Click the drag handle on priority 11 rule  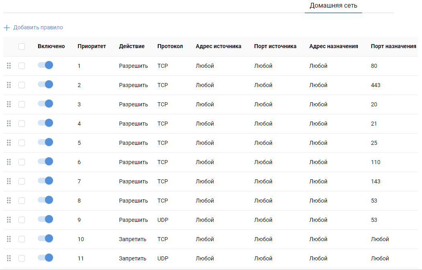[x=9, y=258]
